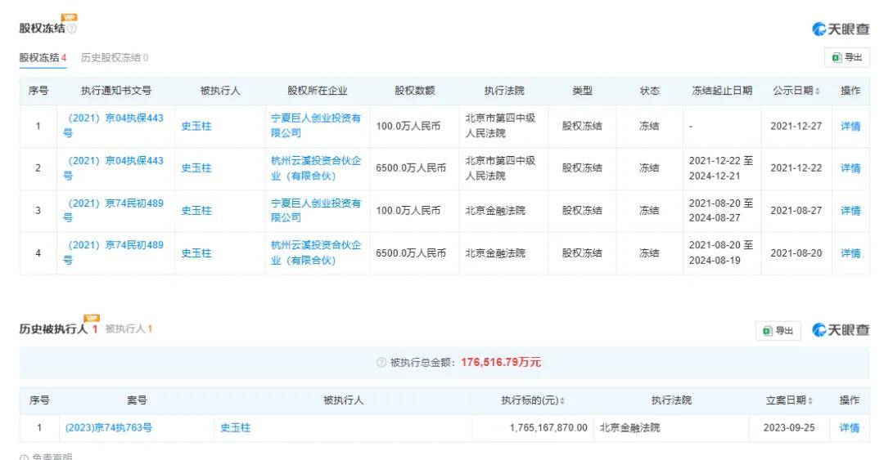Click freeze period 2021-12-22 至 2024-12-21
The width and height of the screenshot is (884, 460).
tap(721, 167)
